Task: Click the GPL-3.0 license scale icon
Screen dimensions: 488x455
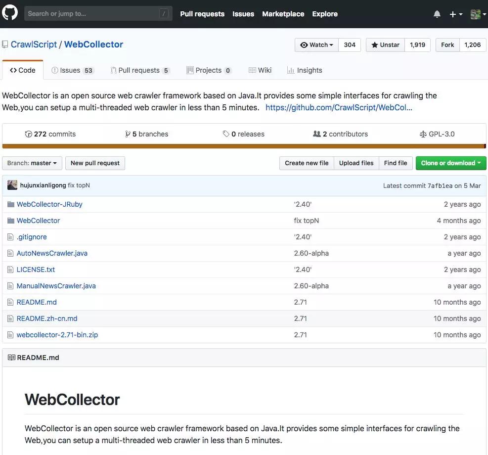Action: coord(423,134)
